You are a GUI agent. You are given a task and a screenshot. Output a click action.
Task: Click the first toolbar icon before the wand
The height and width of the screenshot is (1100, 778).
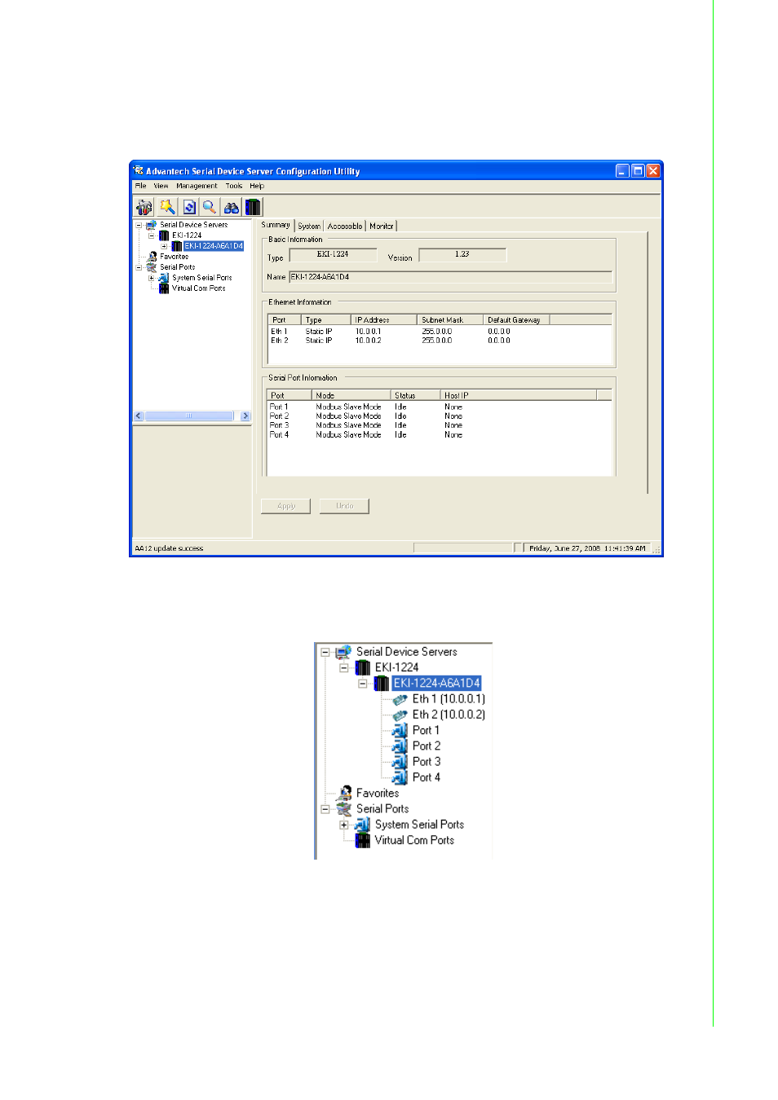(144, 207)
